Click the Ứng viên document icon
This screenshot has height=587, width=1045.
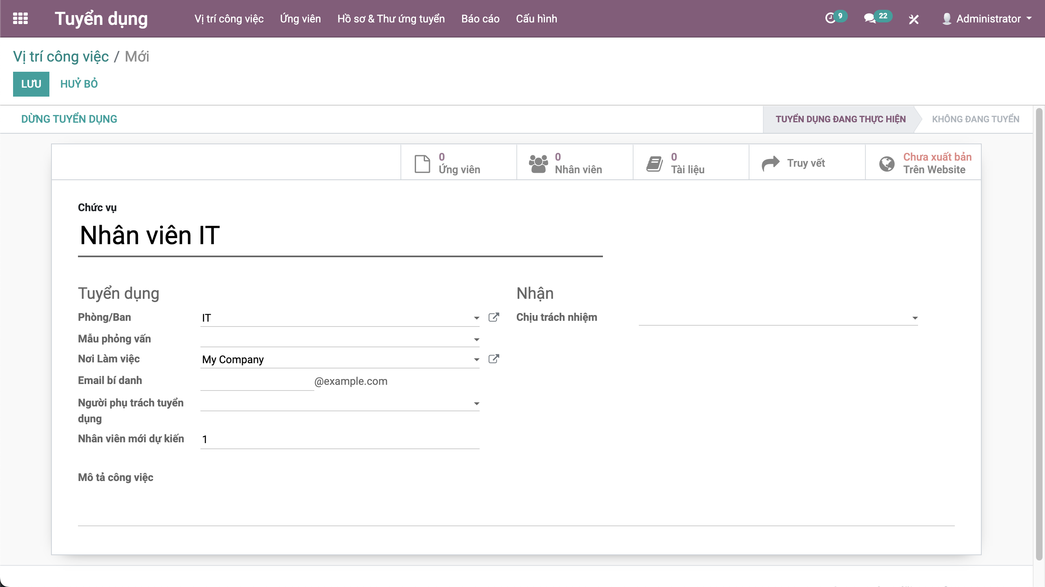(x=422, y=163)
